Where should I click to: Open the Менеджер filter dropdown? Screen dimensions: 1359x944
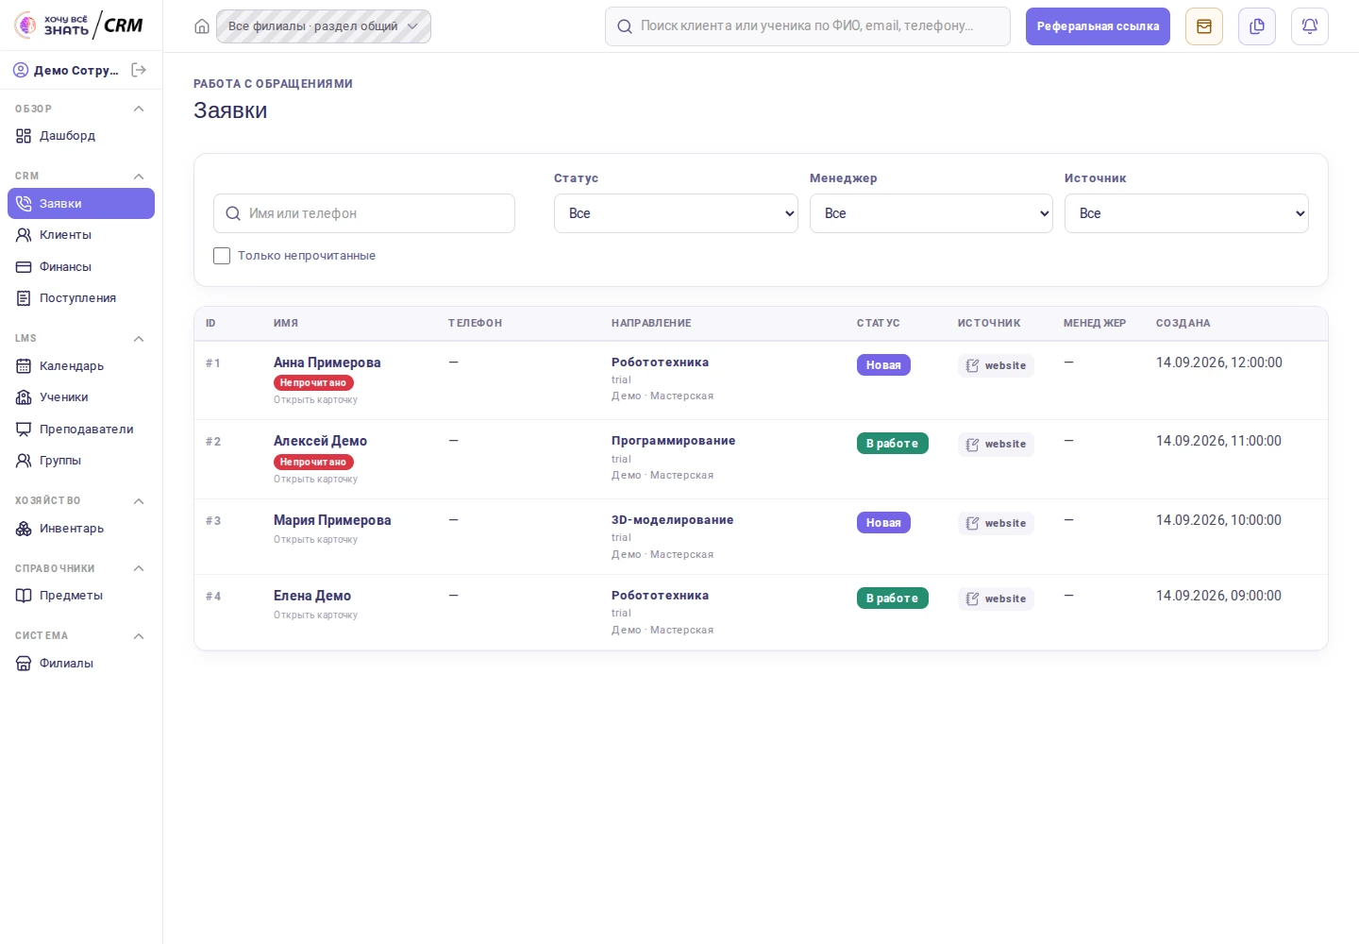[931, 213]
